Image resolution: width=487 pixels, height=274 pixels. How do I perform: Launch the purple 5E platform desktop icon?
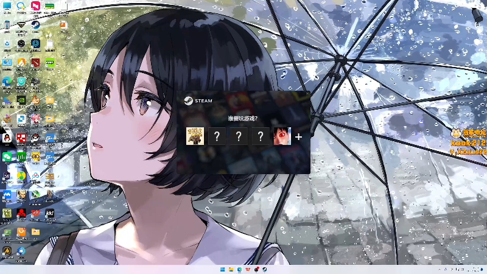pos(7,176)
